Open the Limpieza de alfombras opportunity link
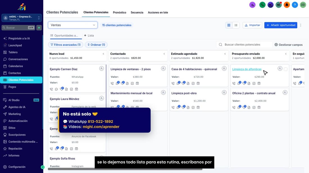309x173 pixels. coord(247,69)
